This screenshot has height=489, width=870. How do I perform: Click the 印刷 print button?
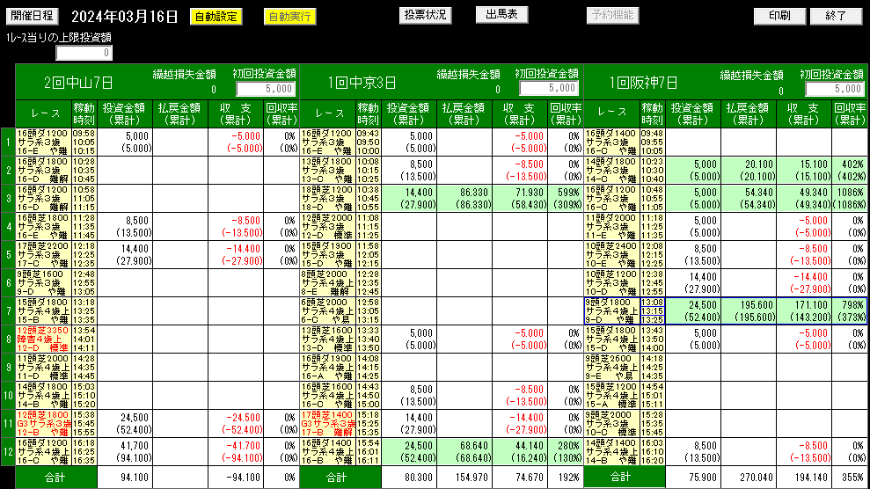pos(779,16)
